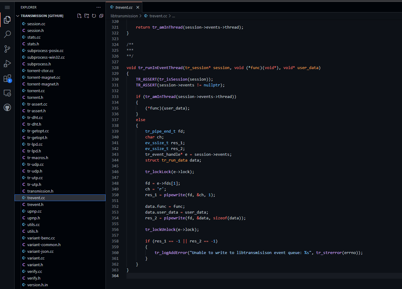Open verify.cc file
Image resolution: width=402 pixels, height=289 pixels.
[x=60, y=271]
